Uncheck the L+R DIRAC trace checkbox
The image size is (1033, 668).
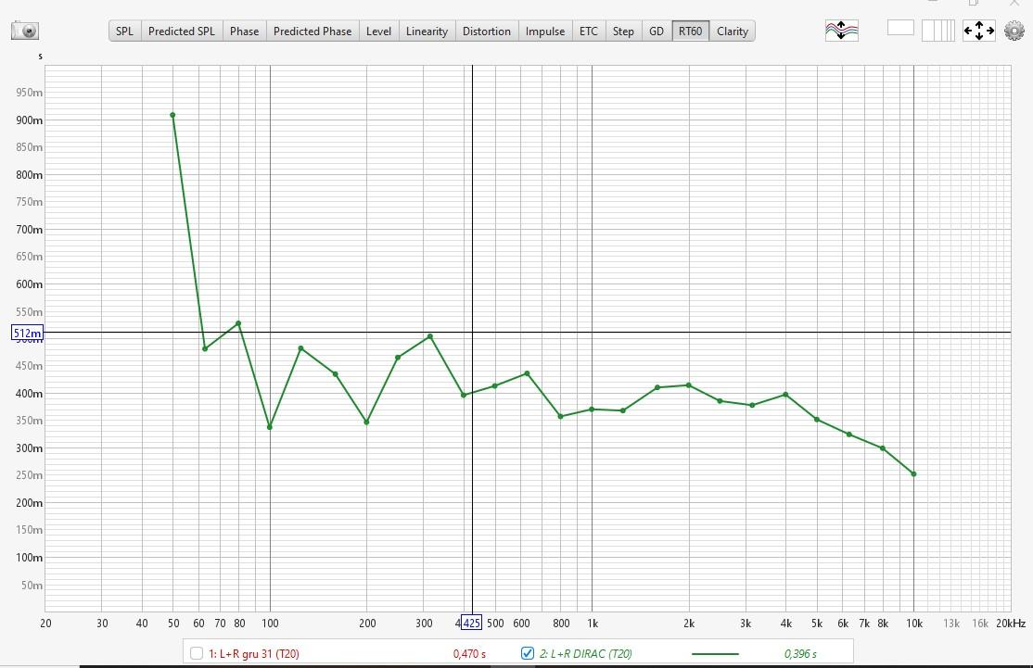pyautogui.click(x=528, y=653)
